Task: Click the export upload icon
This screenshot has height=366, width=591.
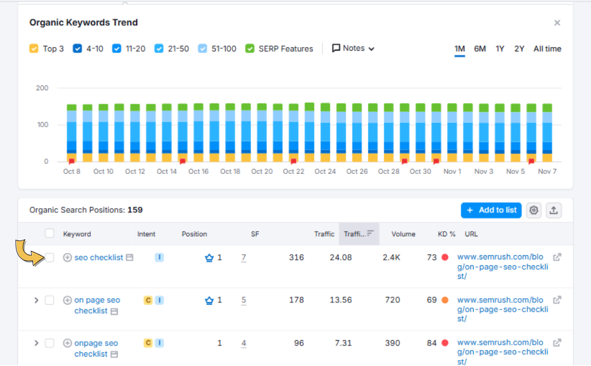Action: click(x=554, y=210)
